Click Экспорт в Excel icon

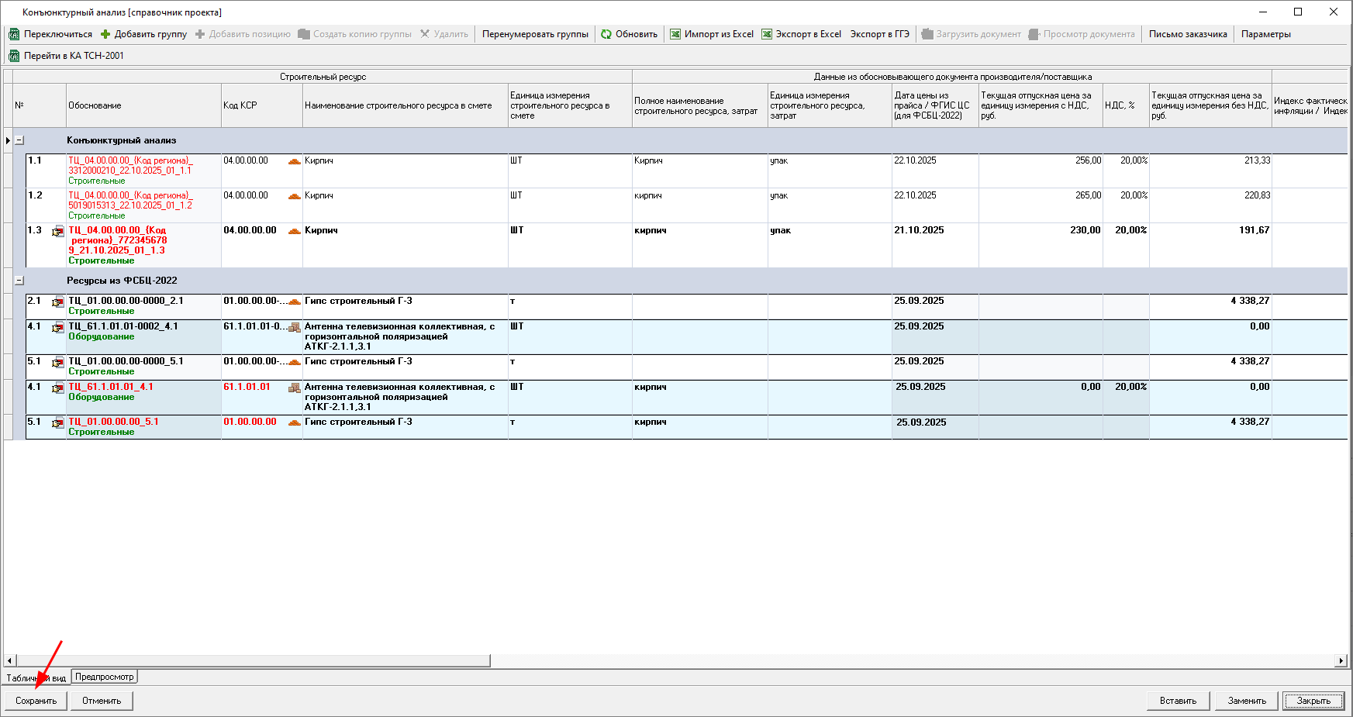tap(767, 34)
